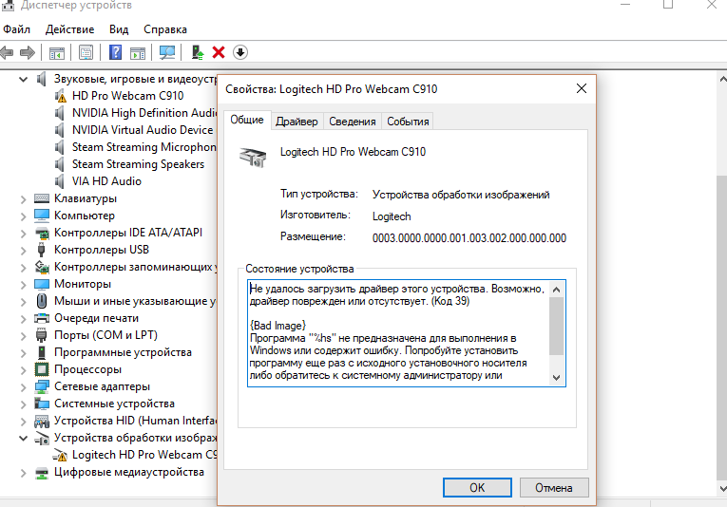This screenshot has height=507, width=727.
Task: Select the Общие tab
Action: coord(247,120)
